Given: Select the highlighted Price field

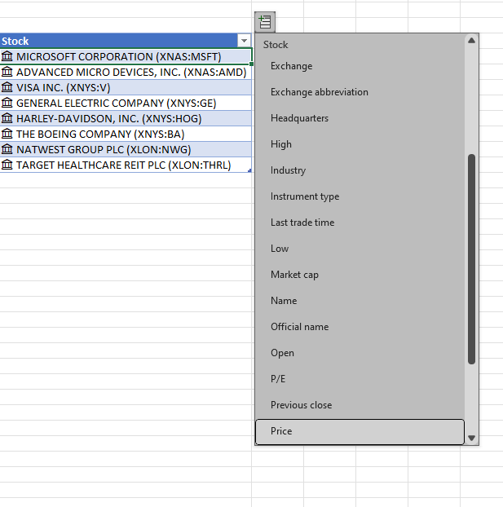Looking at the screenshot, I should 360,432.
